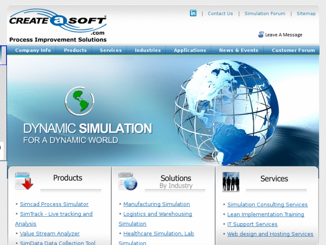
Task: Click the Process Improvement Solutions tagline
Action: tap(58, 40)
